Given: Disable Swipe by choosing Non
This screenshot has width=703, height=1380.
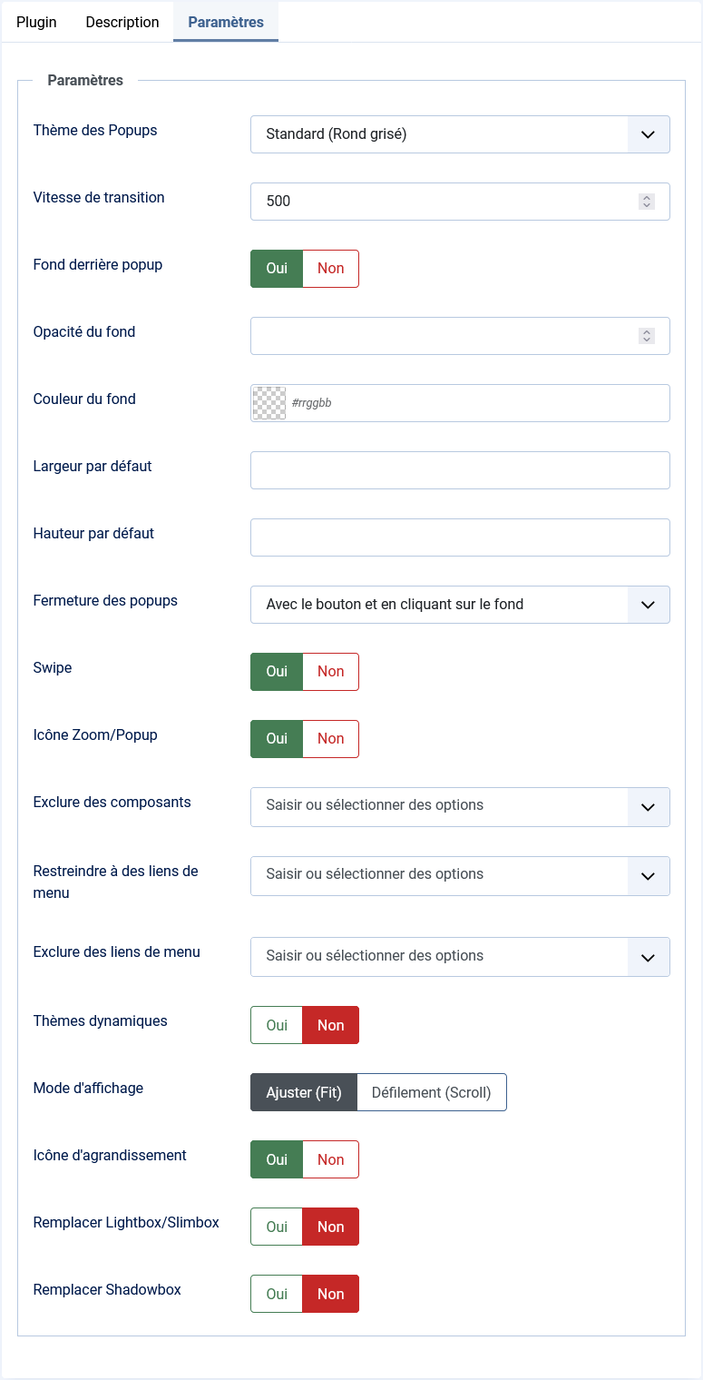Looking at the screenshot, I should pyautogui.click(x=330, y=672).
